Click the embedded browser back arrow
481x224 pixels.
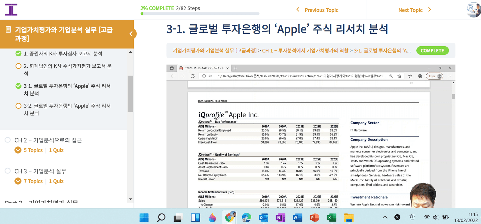[173, 76]
